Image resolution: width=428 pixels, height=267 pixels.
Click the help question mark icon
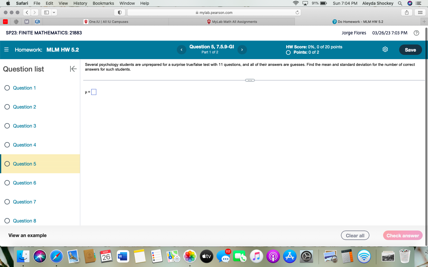pos(416,33)
